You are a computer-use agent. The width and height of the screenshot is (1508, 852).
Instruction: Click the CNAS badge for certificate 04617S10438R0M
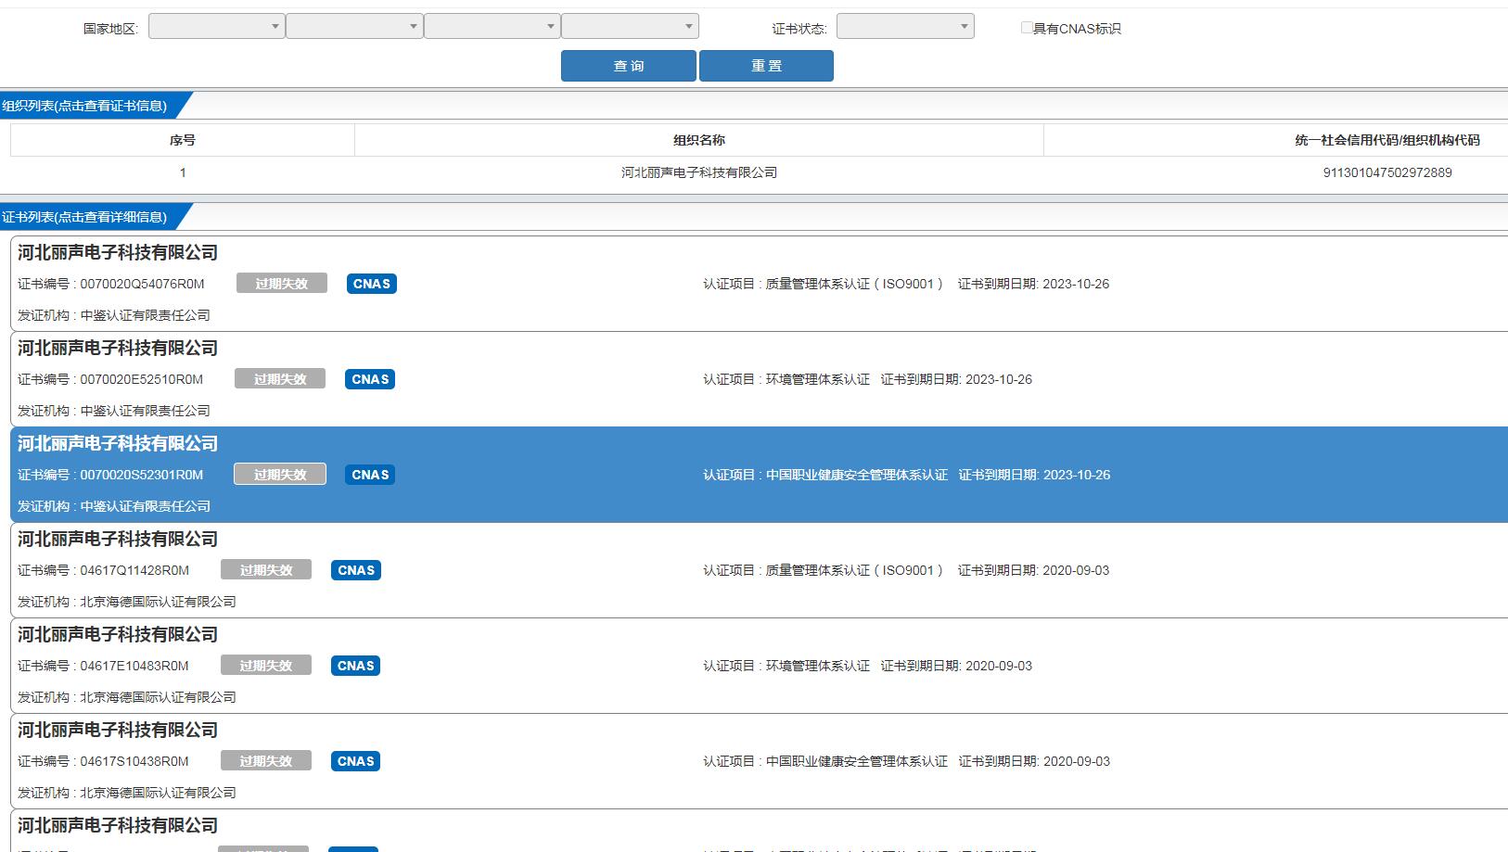coord(355,761)
